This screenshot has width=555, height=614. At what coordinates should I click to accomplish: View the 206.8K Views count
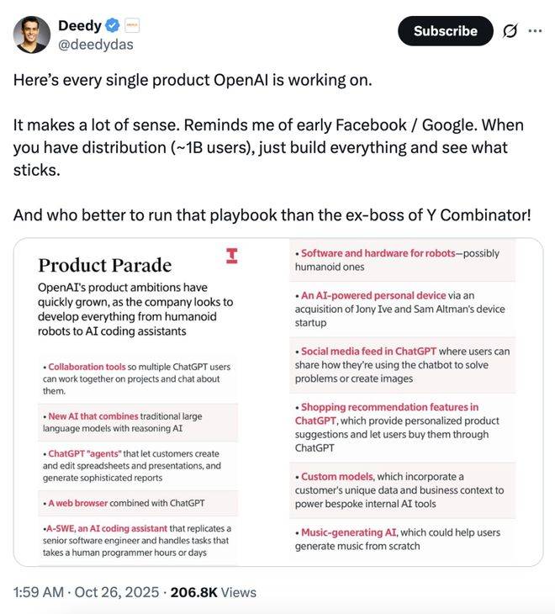213,592
